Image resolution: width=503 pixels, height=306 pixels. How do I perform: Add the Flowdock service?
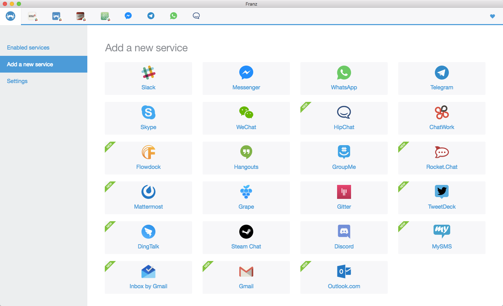(148, 158)
